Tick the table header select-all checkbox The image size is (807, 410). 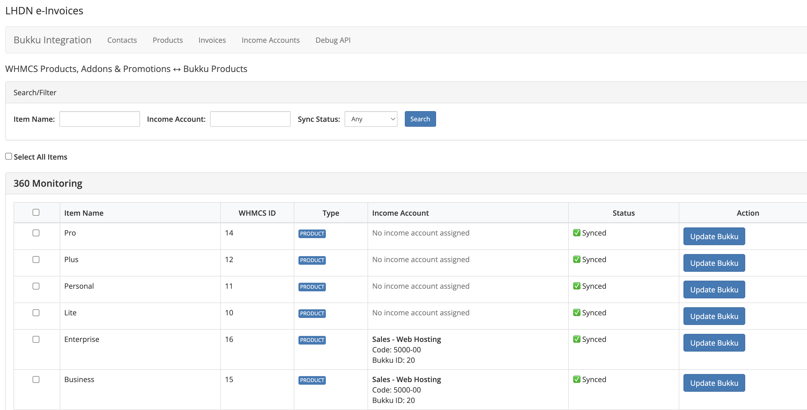click(36, 212)
